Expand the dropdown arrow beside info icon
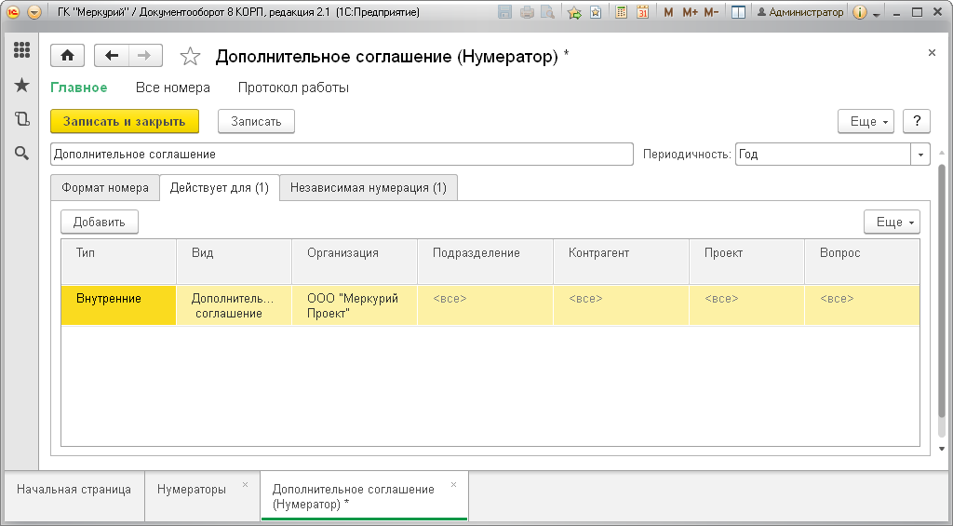953x526 pixels. point(877,14)
